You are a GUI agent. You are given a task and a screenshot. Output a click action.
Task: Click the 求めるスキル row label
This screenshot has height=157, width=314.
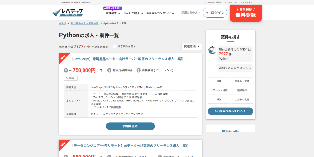coord(74,100)
